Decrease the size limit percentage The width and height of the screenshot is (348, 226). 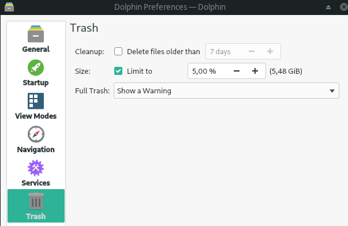pyautogui.click(x=237, y=71)
